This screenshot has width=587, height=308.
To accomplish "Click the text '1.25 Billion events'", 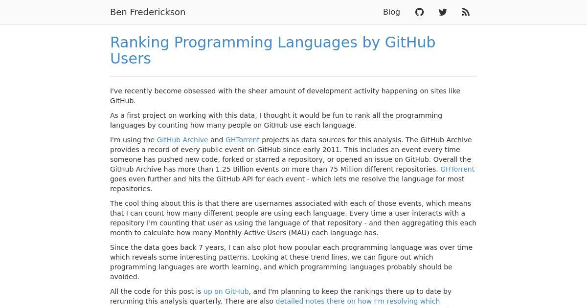I will pyautogui.click(x=248, y=169).
